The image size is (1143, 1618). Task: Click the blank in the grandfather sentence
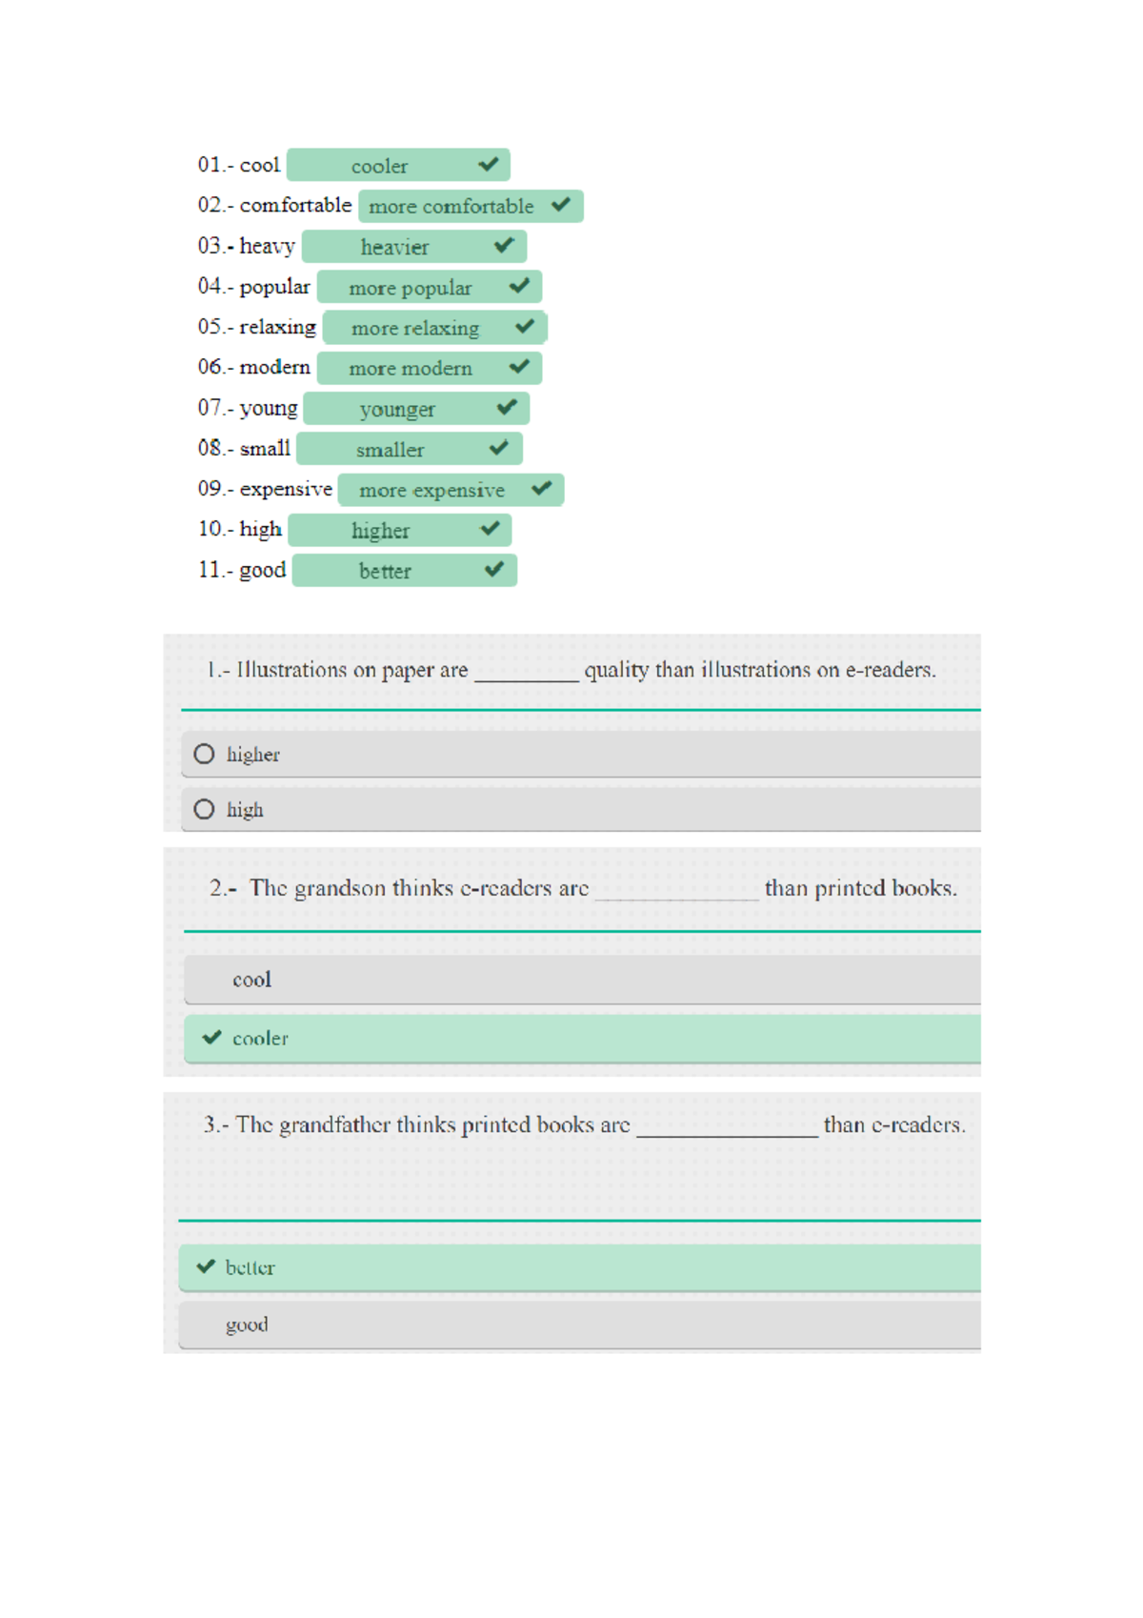(727, 1127)
